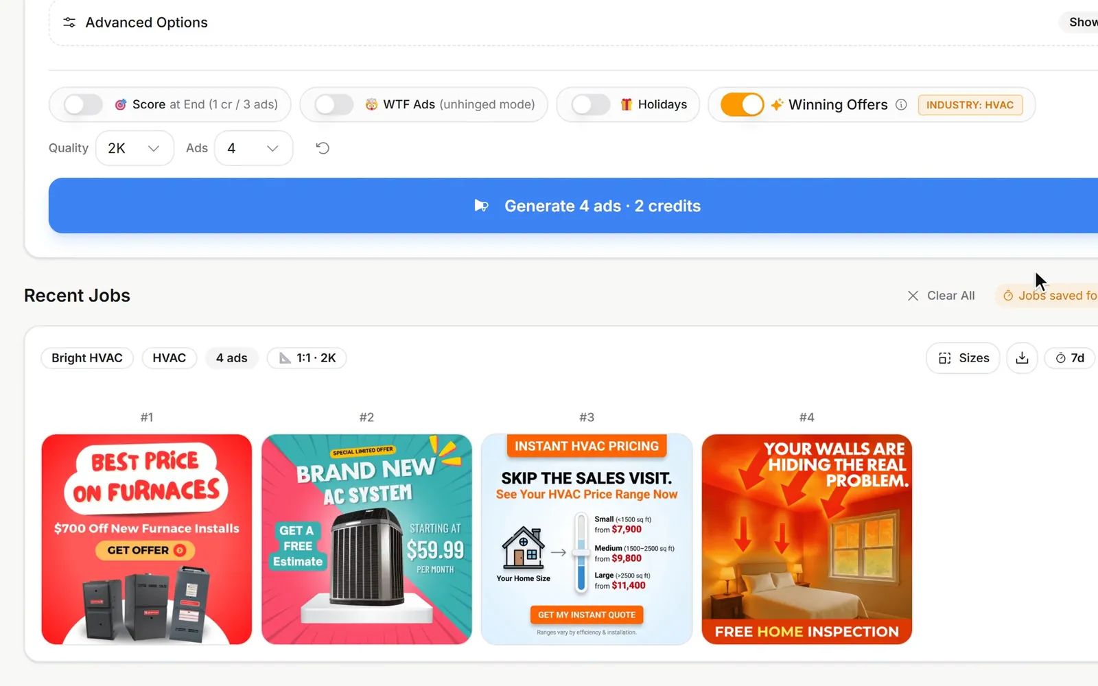
Task: Open ad #2 Brand New AC System thumbnail
Action: pos(366,539)
